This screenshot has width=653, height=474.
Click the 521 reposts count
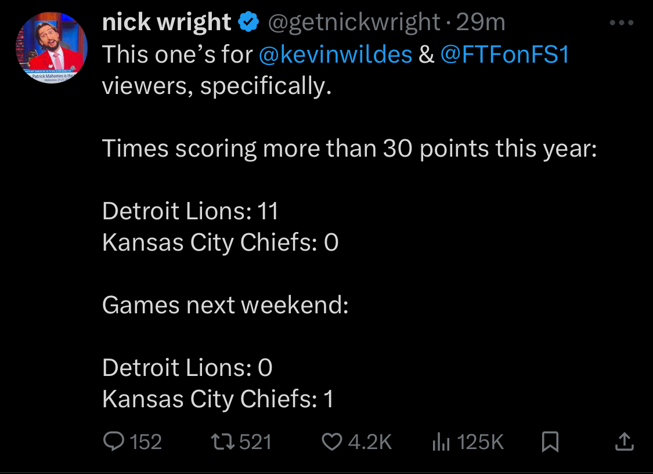pos(256,443)
